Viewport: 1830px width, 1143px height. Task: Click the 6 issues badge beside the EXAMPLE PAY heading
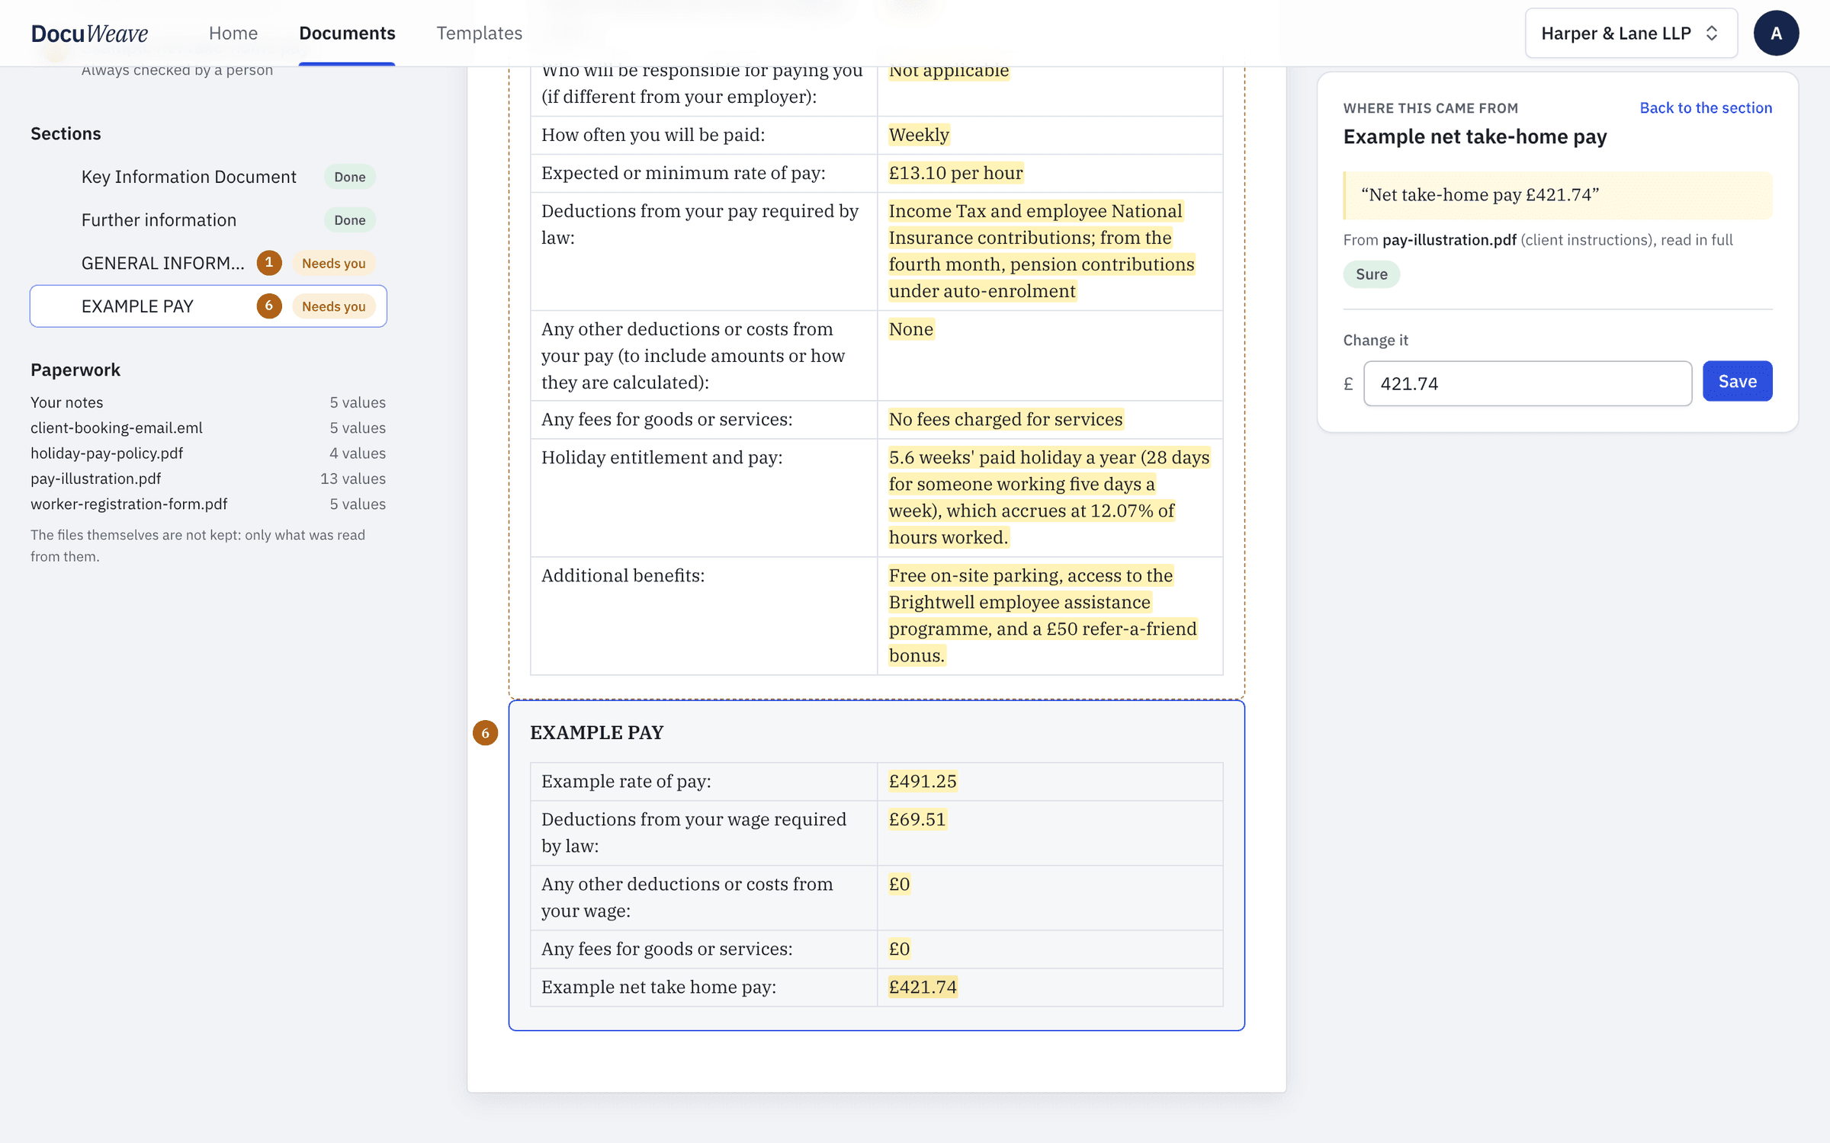pos(485,733)
